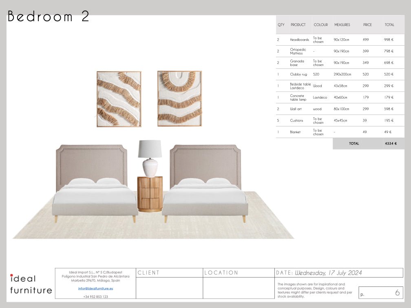Select the left fringe wall art image
Image resolution: width=411 pixels, height=308 pixels.
118,98
